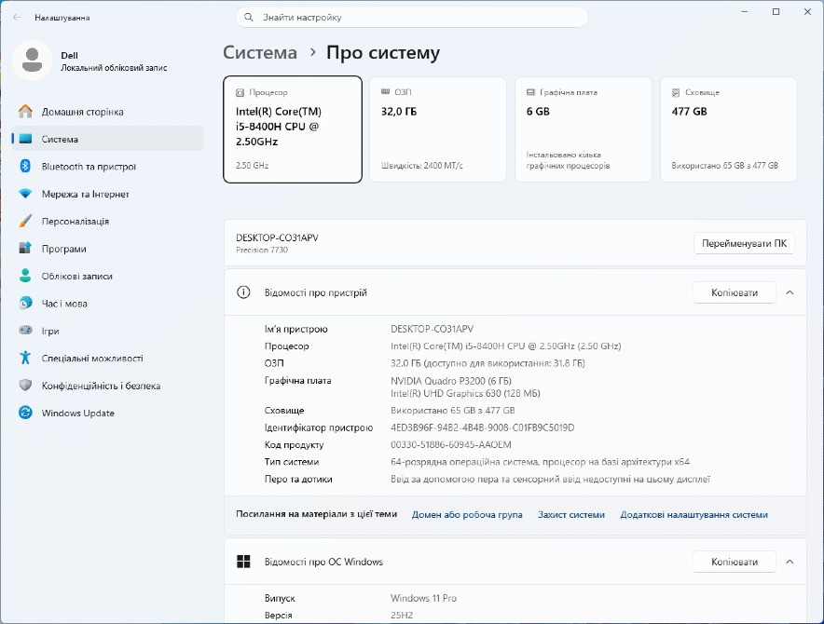This screenshot has height=624, width=824.
Task: Open Додаткові налаштування системи link
Action: click(x=694, y=515)
